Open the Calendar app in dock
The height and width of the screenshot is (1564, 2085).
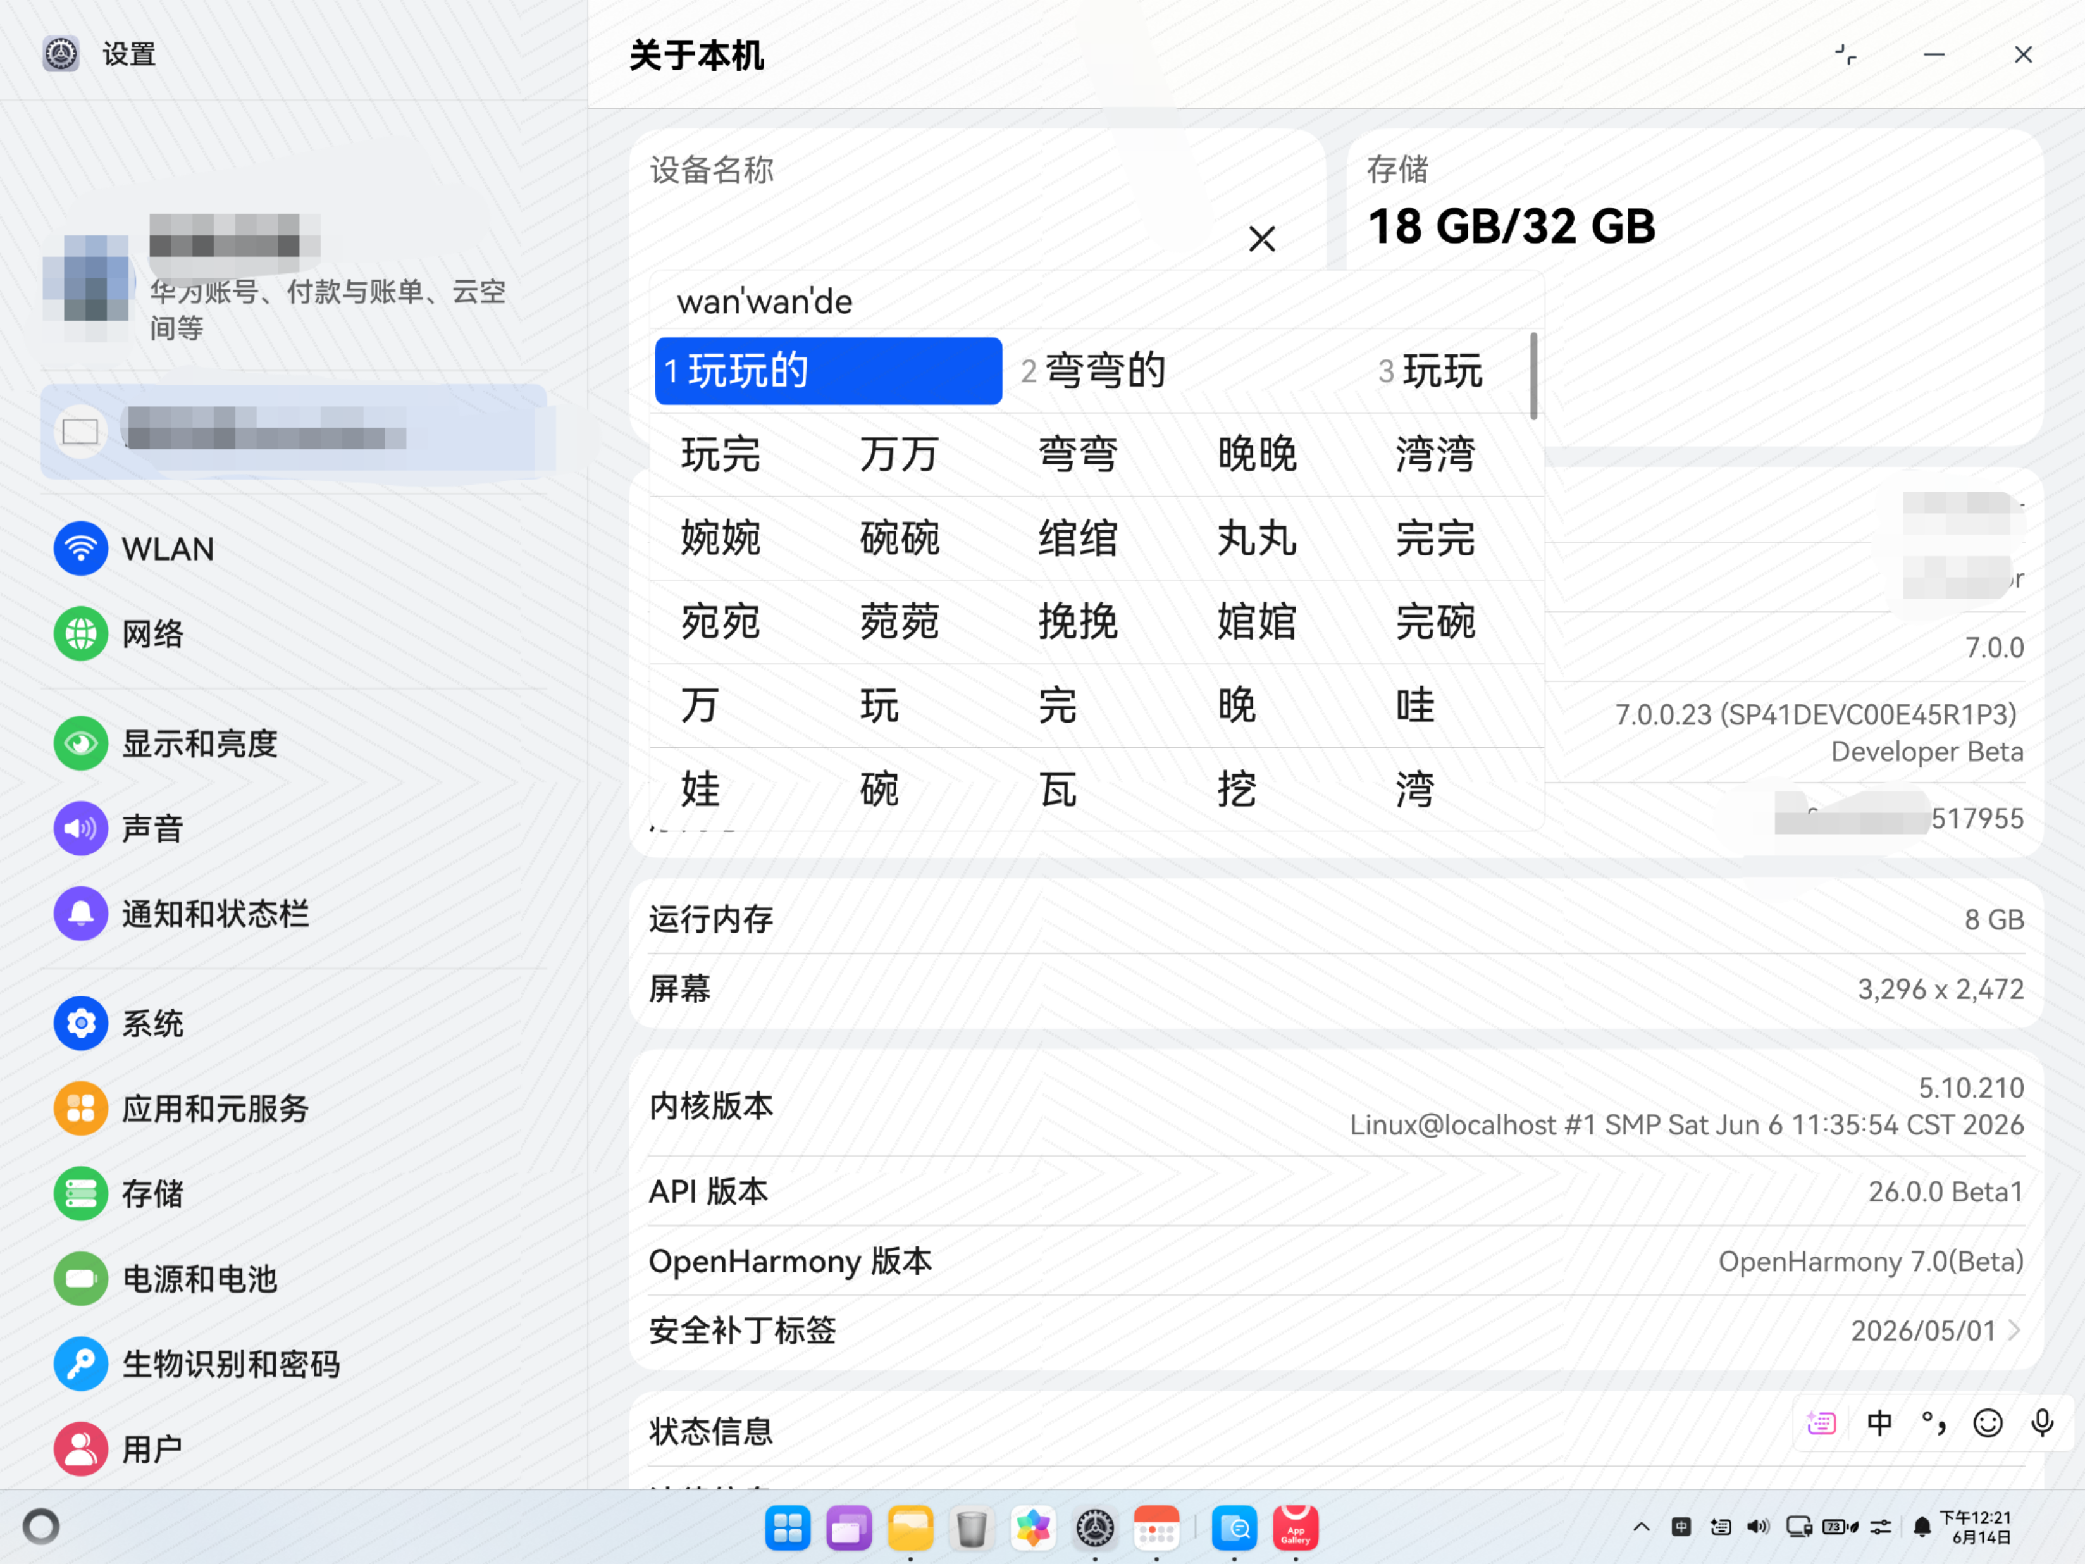(x=1156, y=1528)
